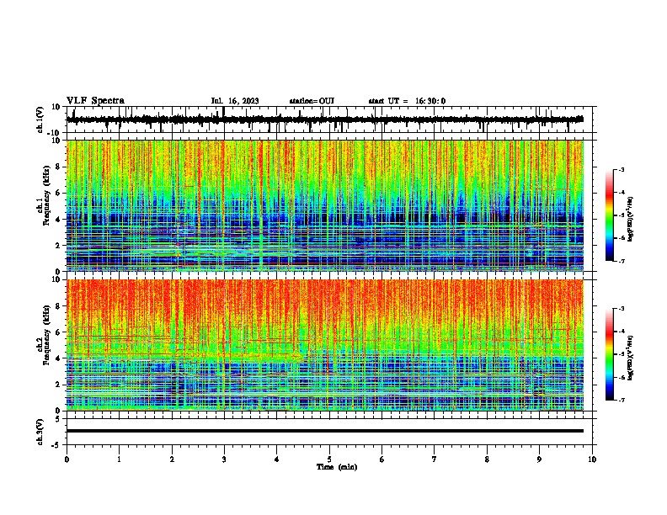Click time-axis tick label '7'
This screenshot has width=667, height=515.
(x=435, y=459)
